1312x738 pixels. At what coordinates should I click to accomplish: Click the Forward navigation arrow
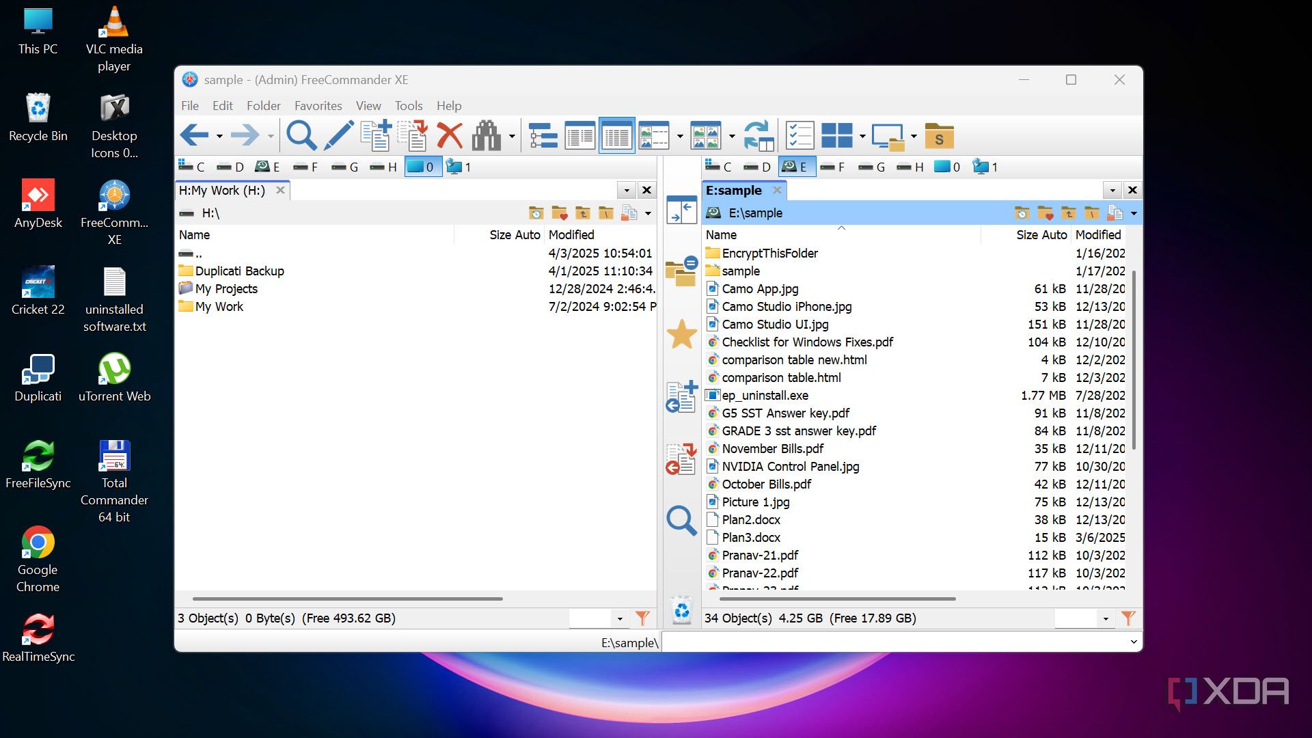click(245, 135)
